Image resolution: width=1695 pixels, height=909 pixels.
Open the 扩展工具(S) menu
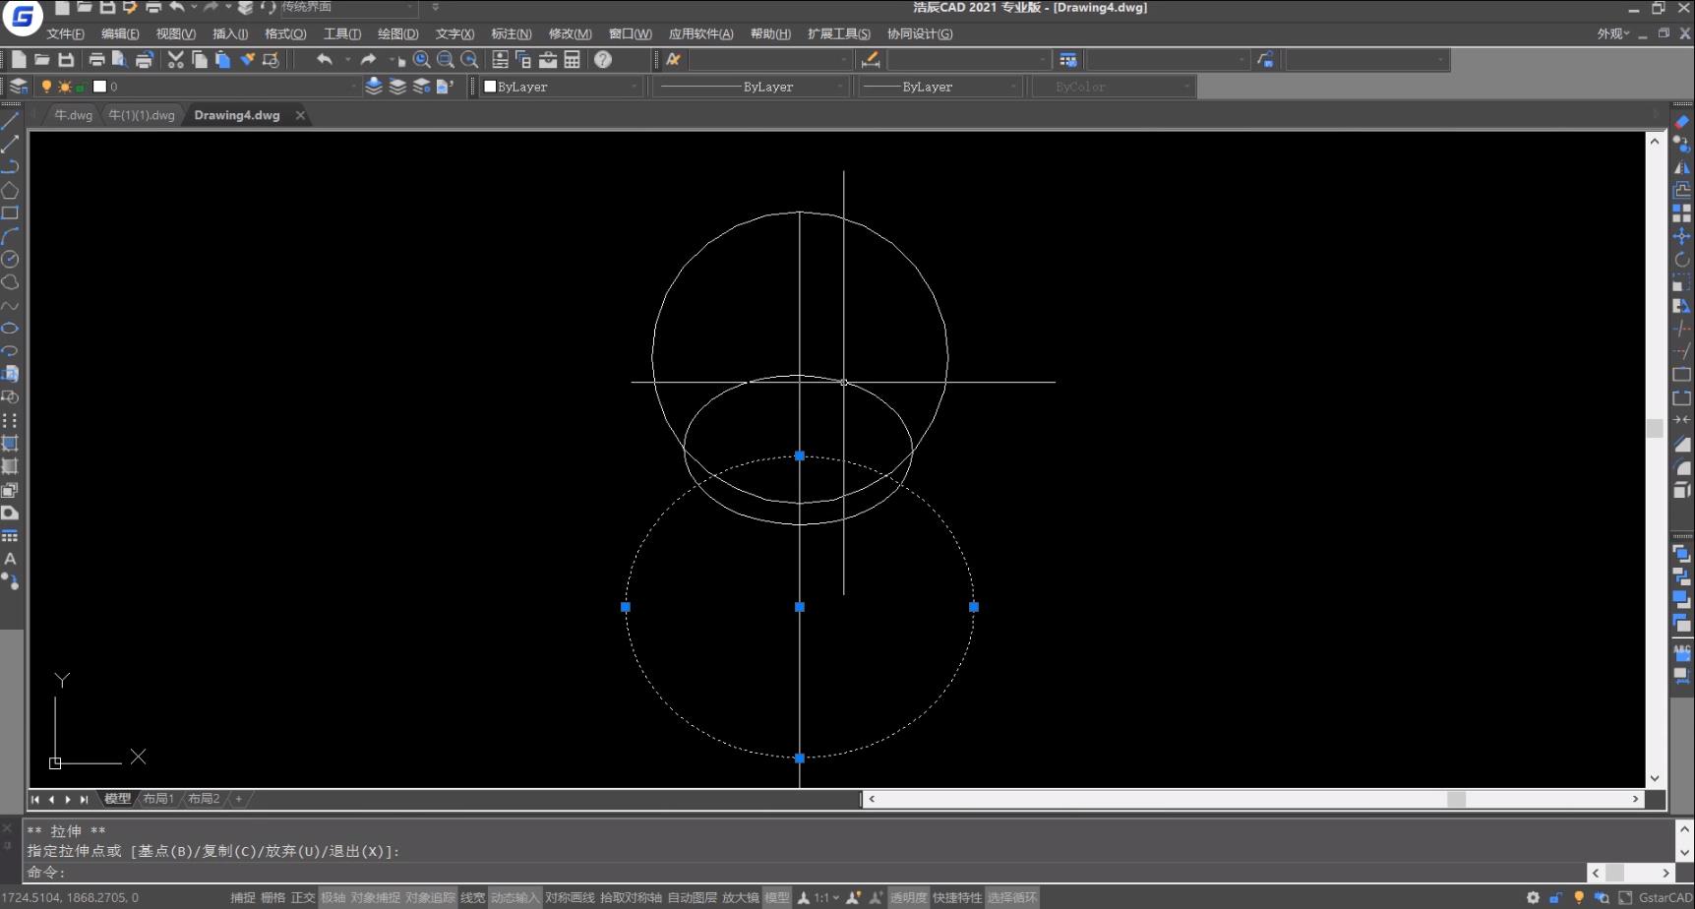pos(838,33)
